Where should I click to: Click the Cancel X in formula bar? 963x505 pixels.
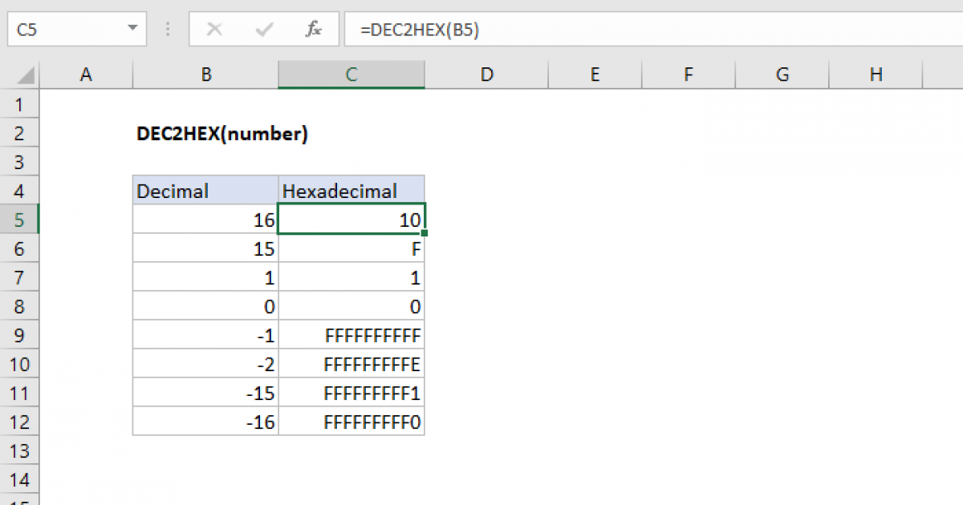(x=215, y=29)
